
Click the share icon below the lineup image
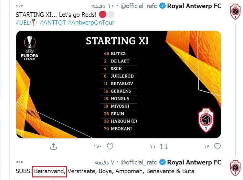click(53, 146)
